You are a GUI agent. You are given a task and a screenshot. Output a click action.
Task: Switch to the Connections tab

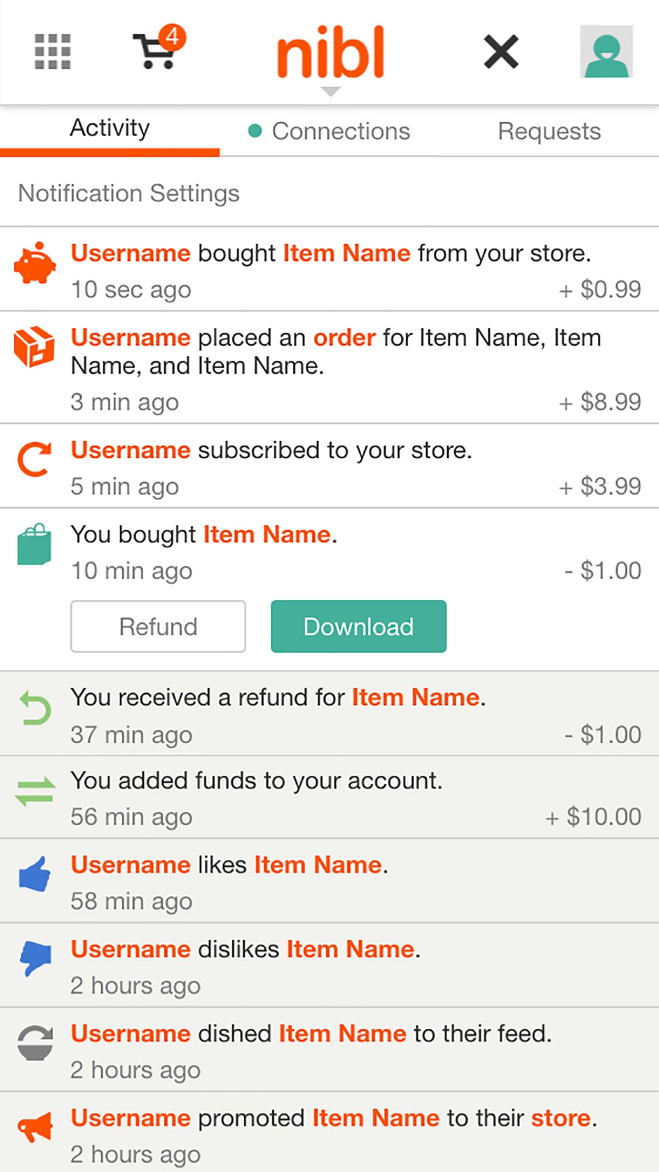[329, 131]
